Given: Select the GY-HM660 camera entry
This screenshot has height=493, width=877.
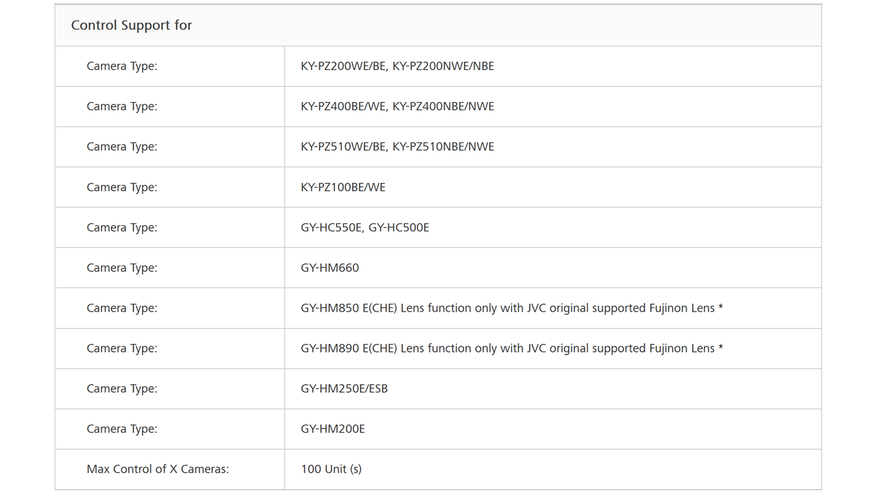Looking at the screenshot, I should [x=330, y=268].
